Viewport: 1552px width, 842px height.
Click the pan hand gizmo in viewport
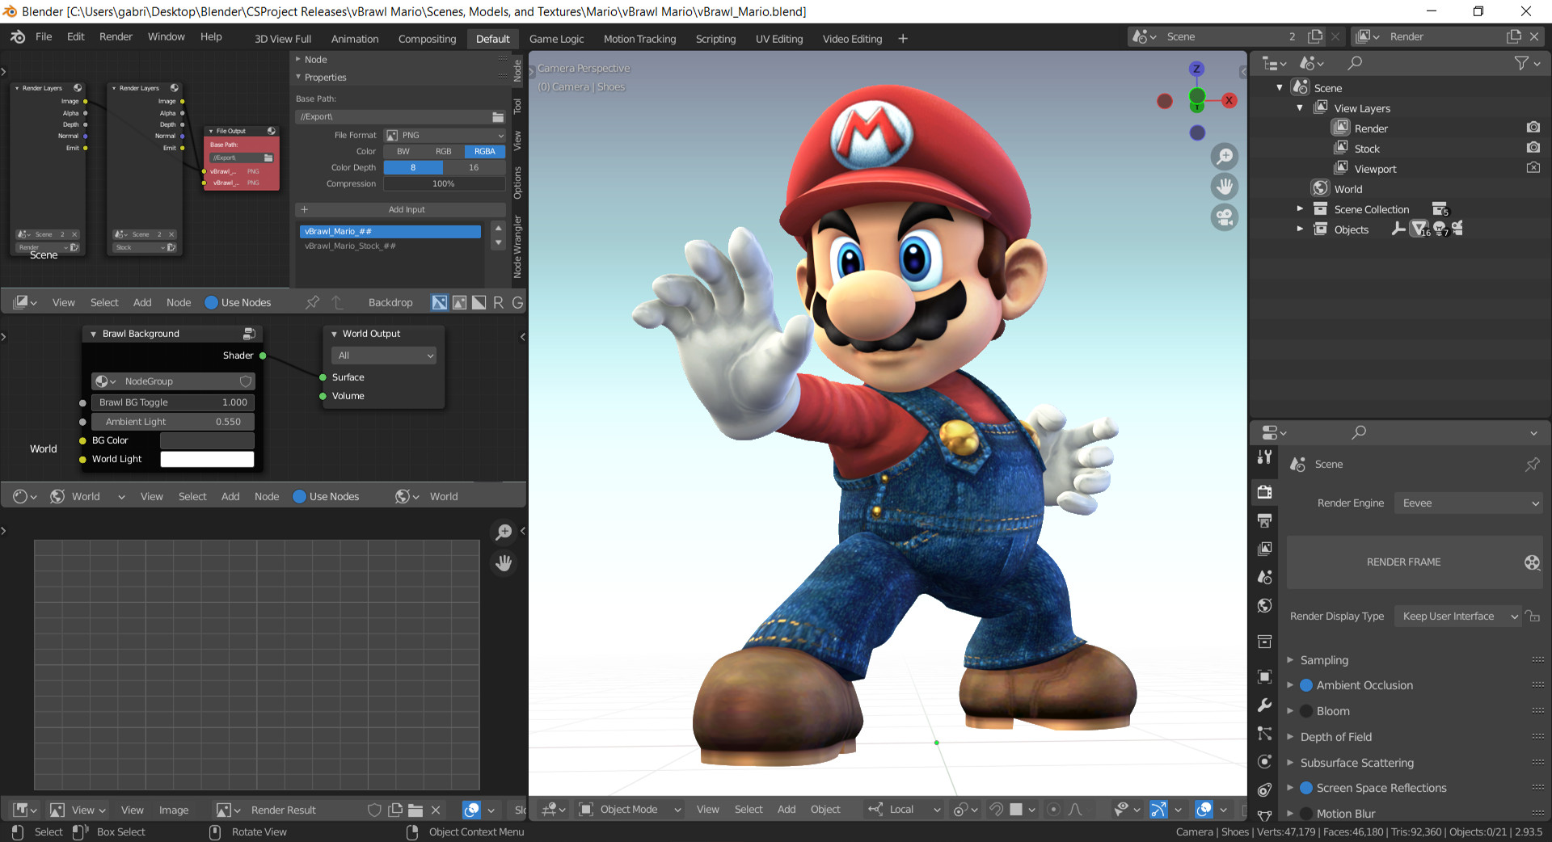(x=1225, y=187)
